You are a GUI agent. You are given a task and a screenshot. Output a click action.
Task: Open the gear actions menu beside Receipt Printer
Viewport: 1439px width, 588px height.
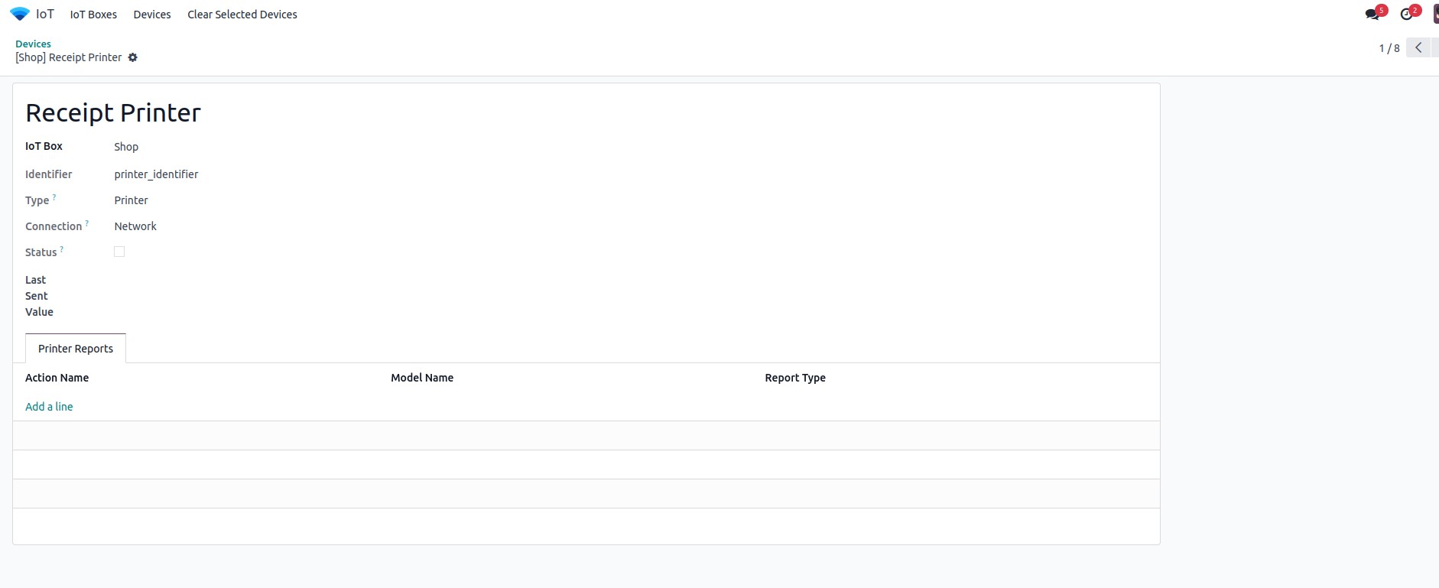pyautogui.click(x=133, y=57)
